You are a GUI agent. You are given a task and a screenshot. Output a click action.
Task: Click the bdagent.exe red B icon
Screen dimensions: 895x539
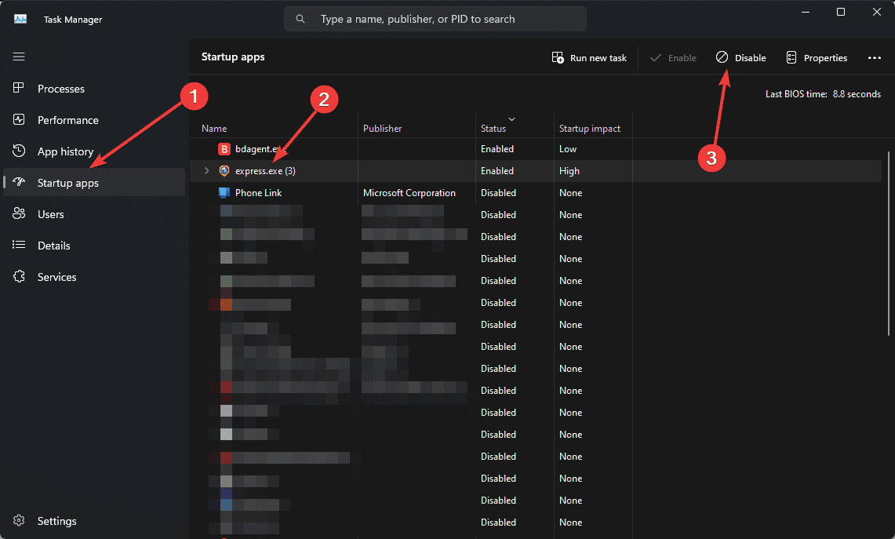pos(224,149)
